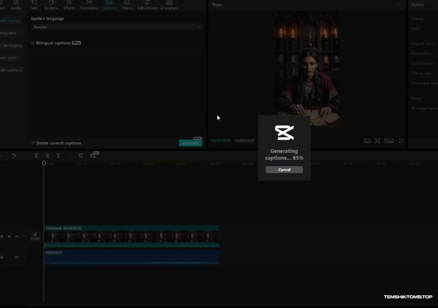Open the Effects tab
The height and width of the screenshot is (308, 438).
(69, 5)
